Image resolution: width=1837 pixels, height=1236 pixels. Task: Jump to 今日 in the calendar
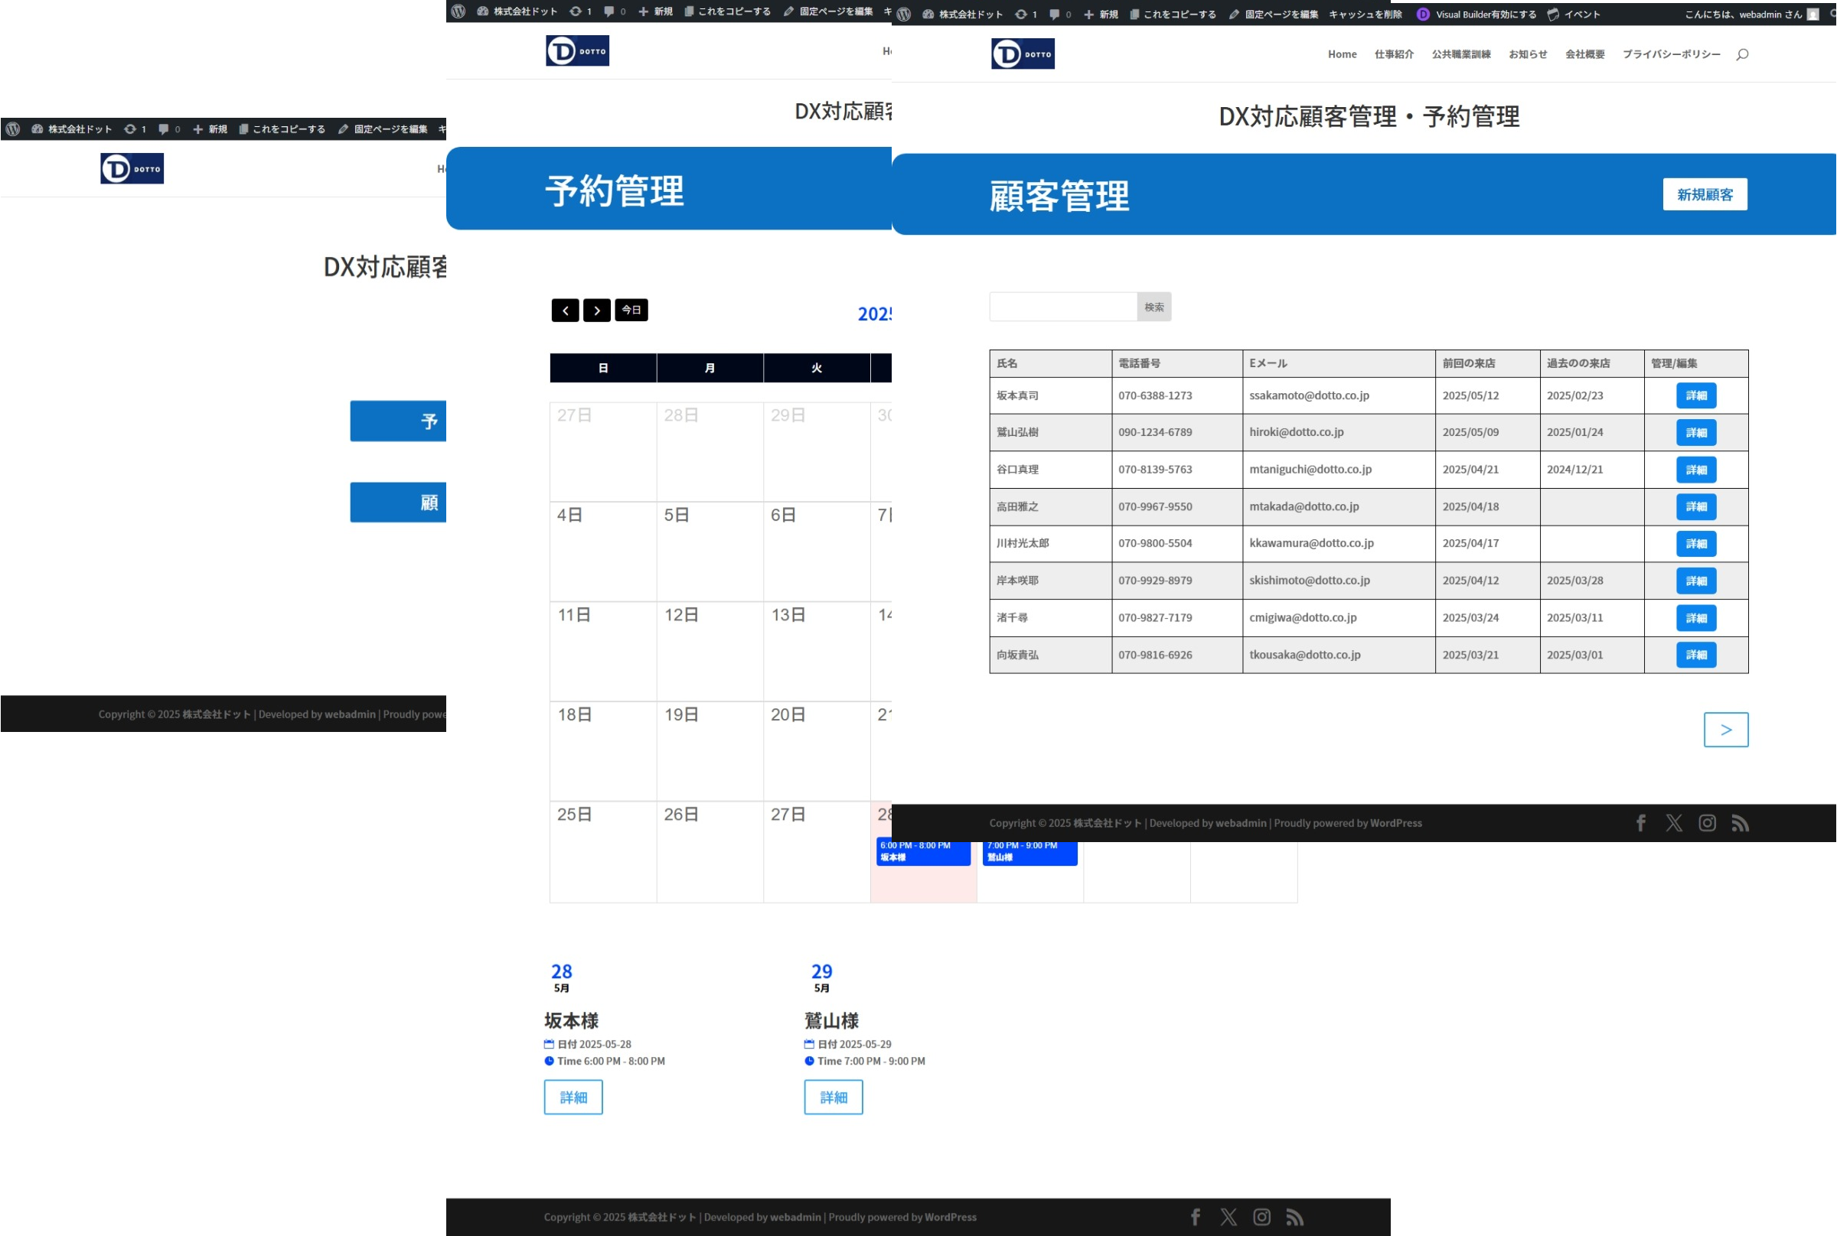(x=631, y=310)
